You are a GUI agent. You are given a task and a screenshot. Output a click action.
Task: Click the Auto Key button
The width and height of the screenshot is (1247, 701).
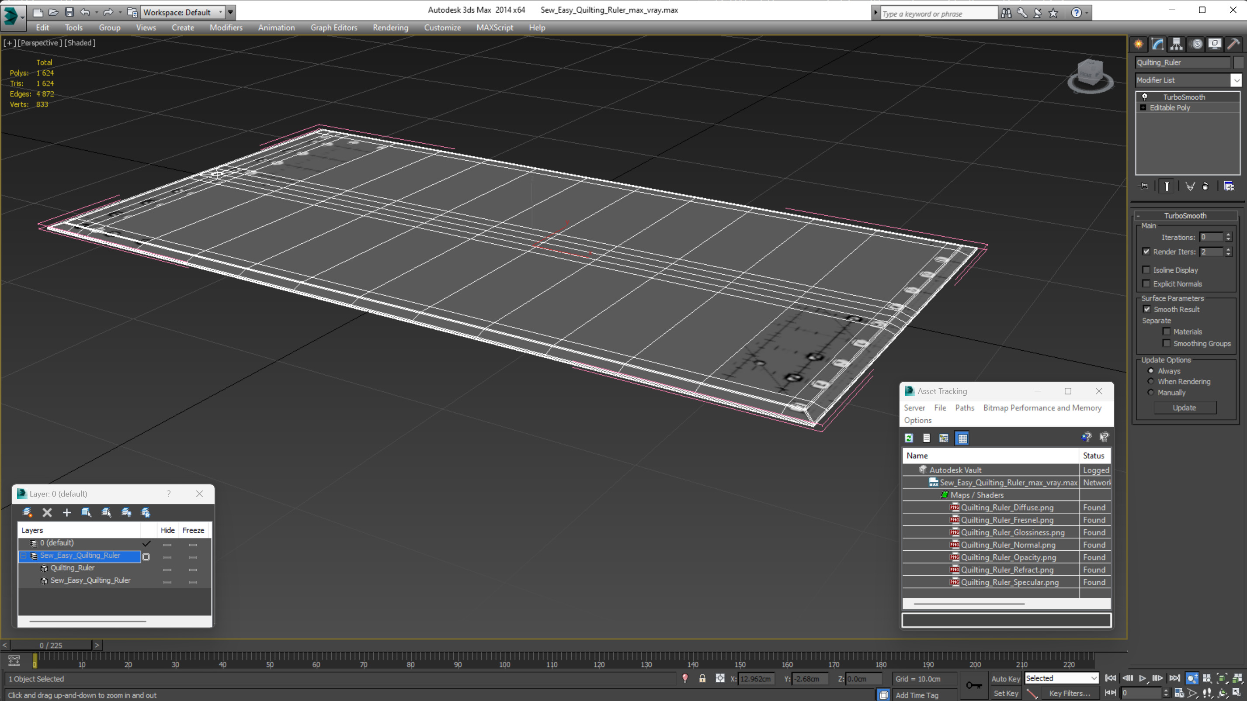[x=1005, y=679]
